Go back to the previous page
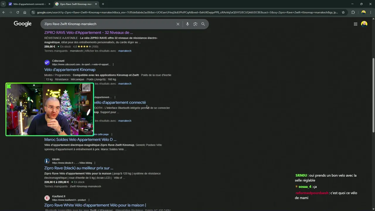Viewport: 375px width, 211px height. click(4, 12)
